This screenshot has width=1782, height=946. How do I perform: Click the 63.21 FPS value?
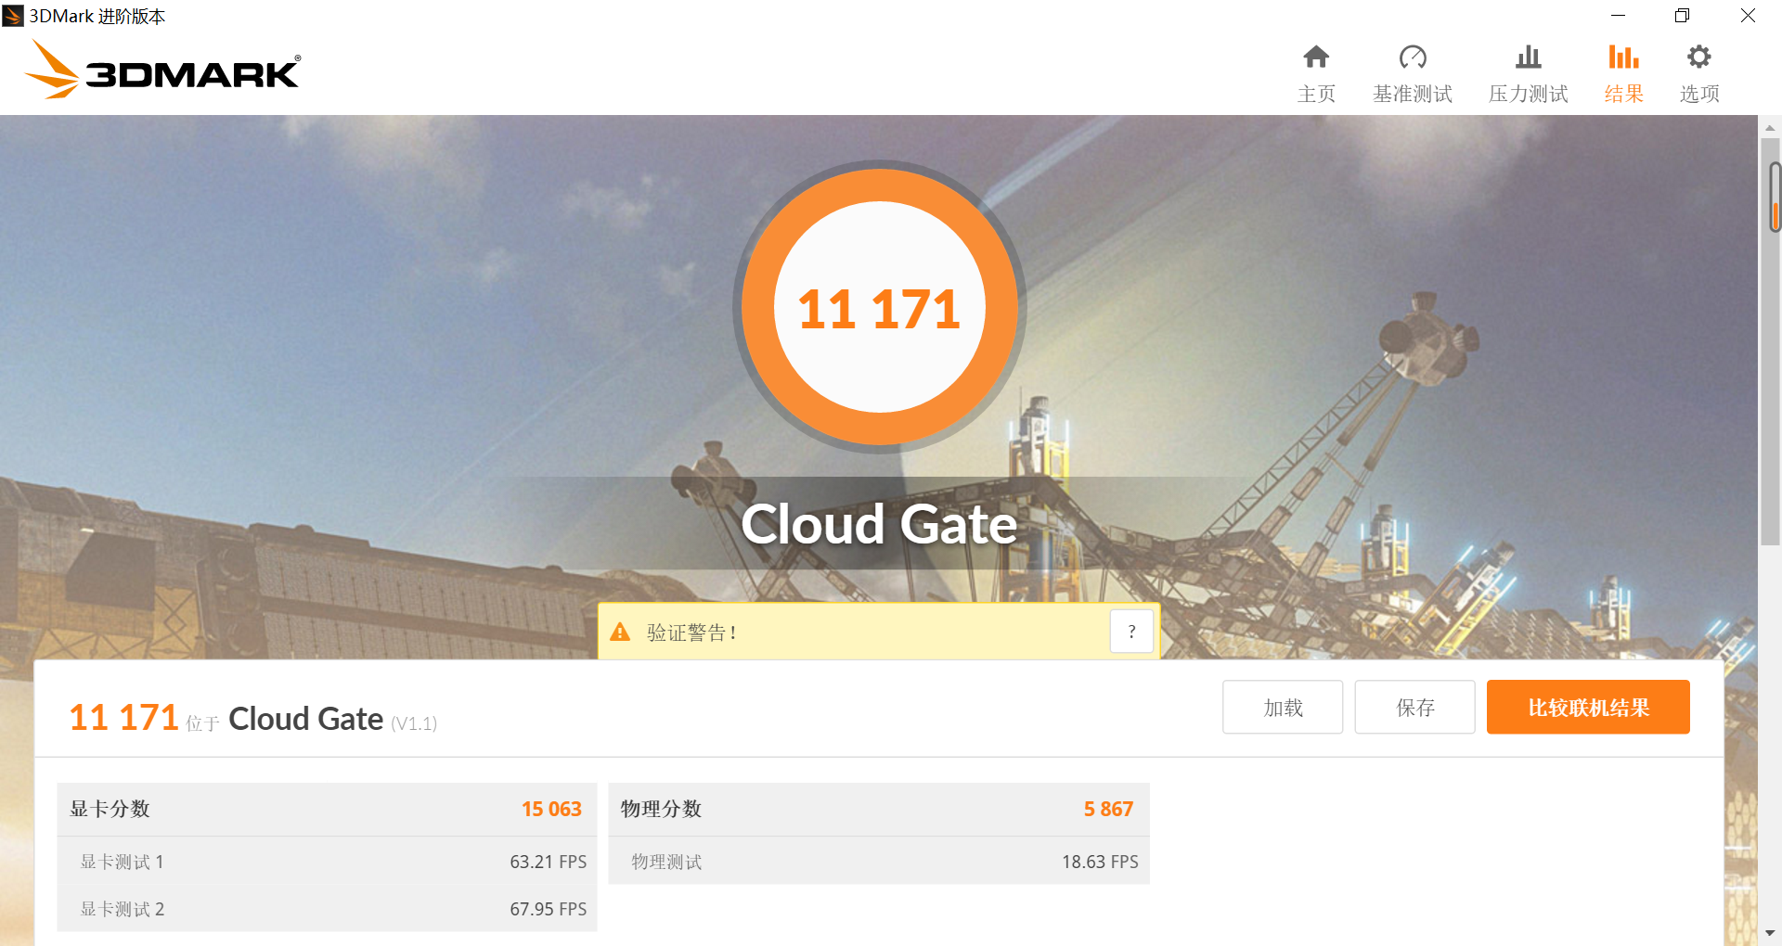[x=548, y=862]
